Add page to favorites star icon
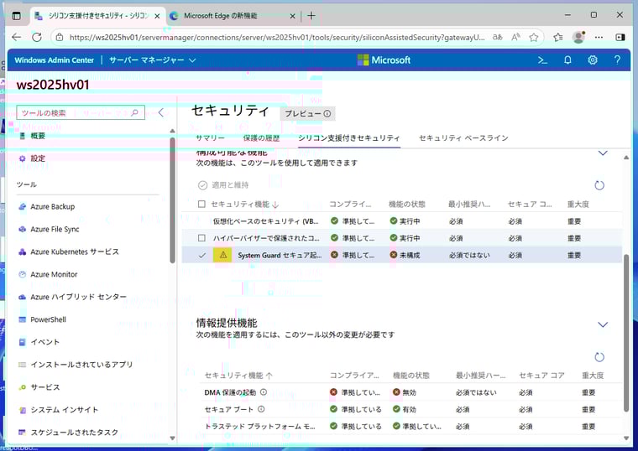Screen dimensions: 638x451 pos(533,38)
